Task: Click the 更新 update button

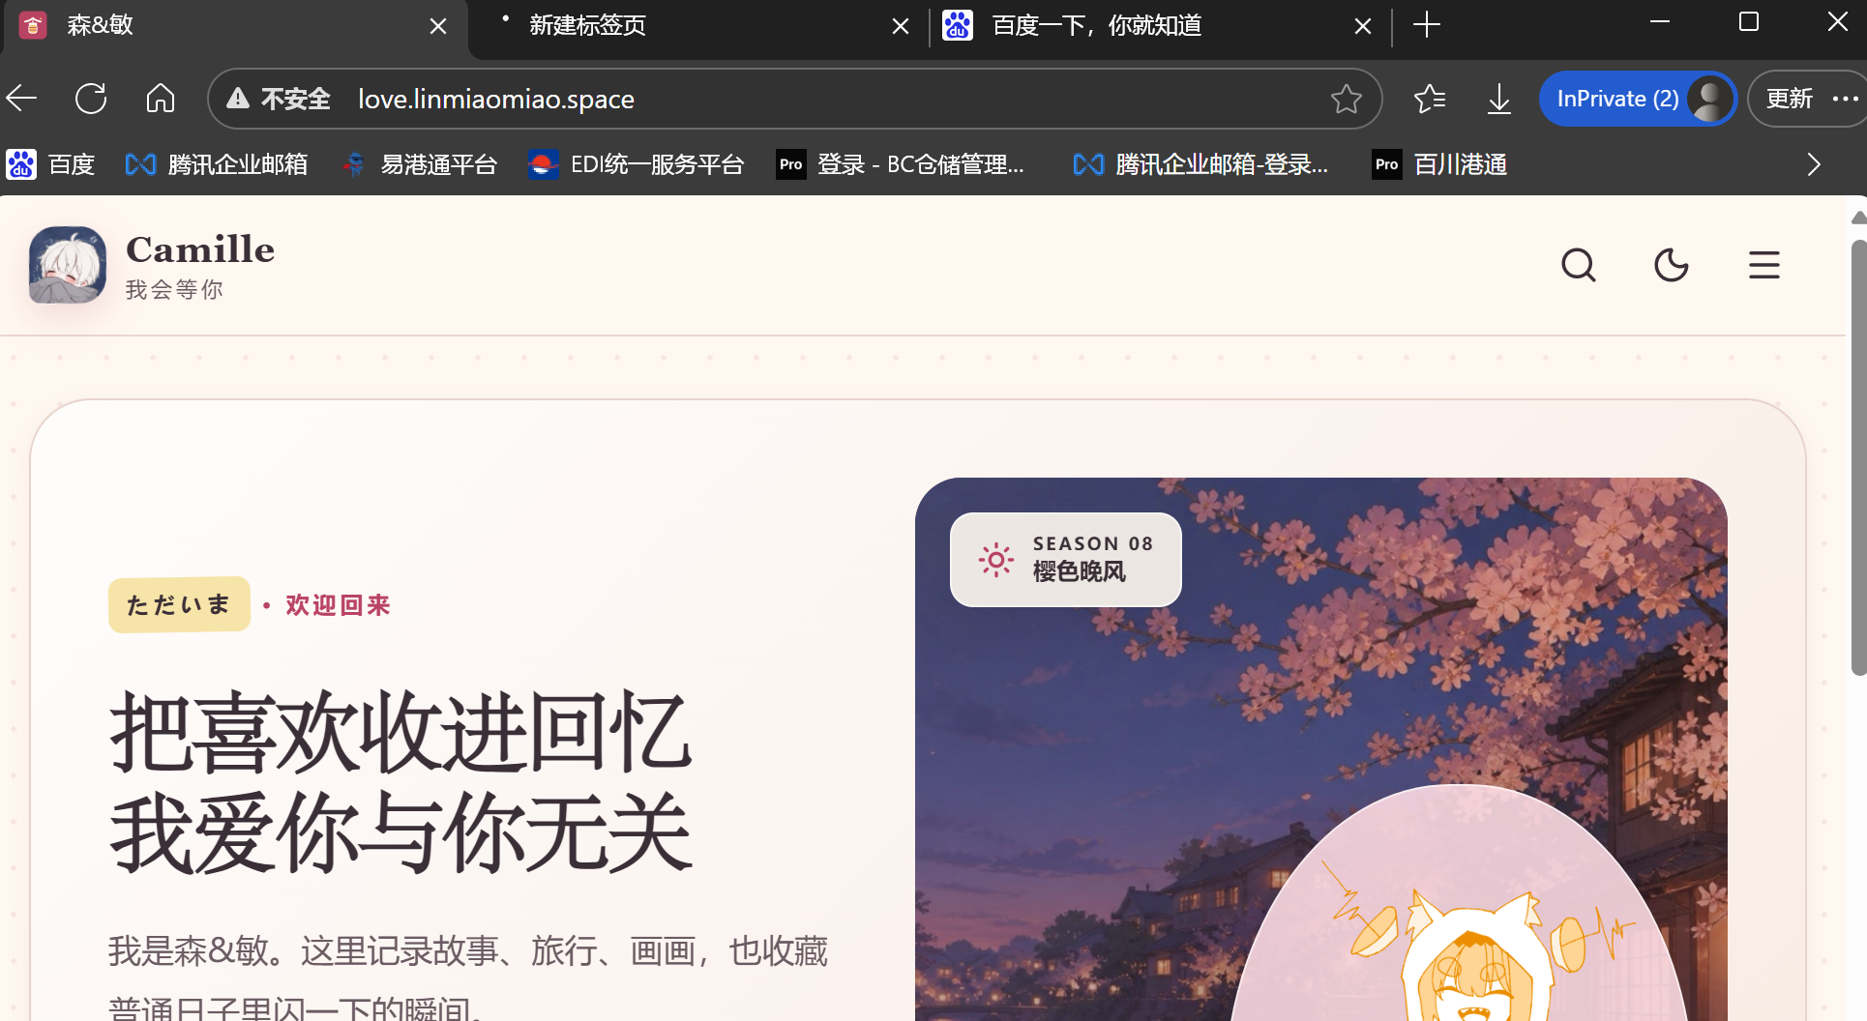Action: pos(1790,99)
